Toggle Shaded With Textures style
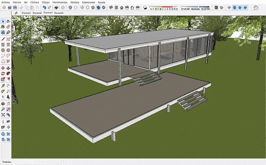This screenshot has height=165, width=266. [x=99, y=7]
